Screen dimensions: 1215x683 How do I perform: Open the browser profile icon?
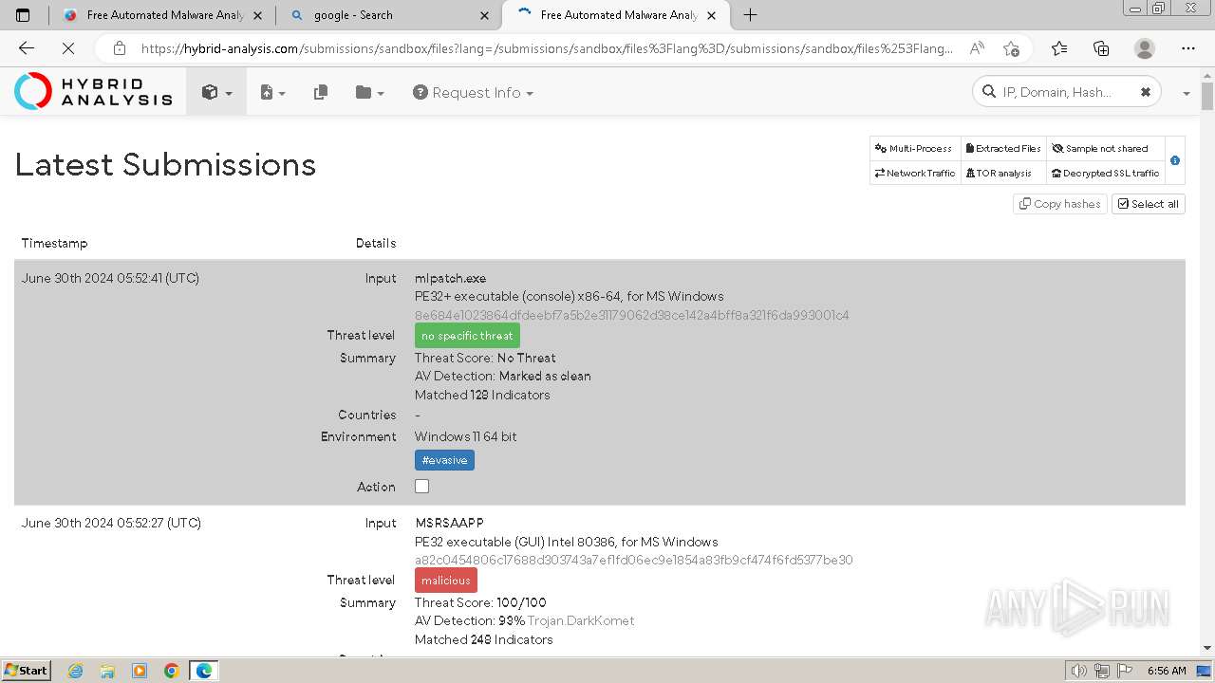point(1146,48)
